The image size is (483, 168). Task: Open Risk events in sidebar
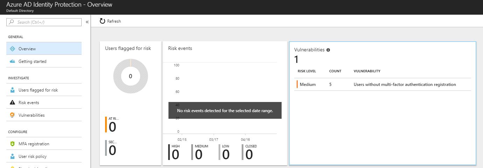pyautogui.click(x=44, y=103)
